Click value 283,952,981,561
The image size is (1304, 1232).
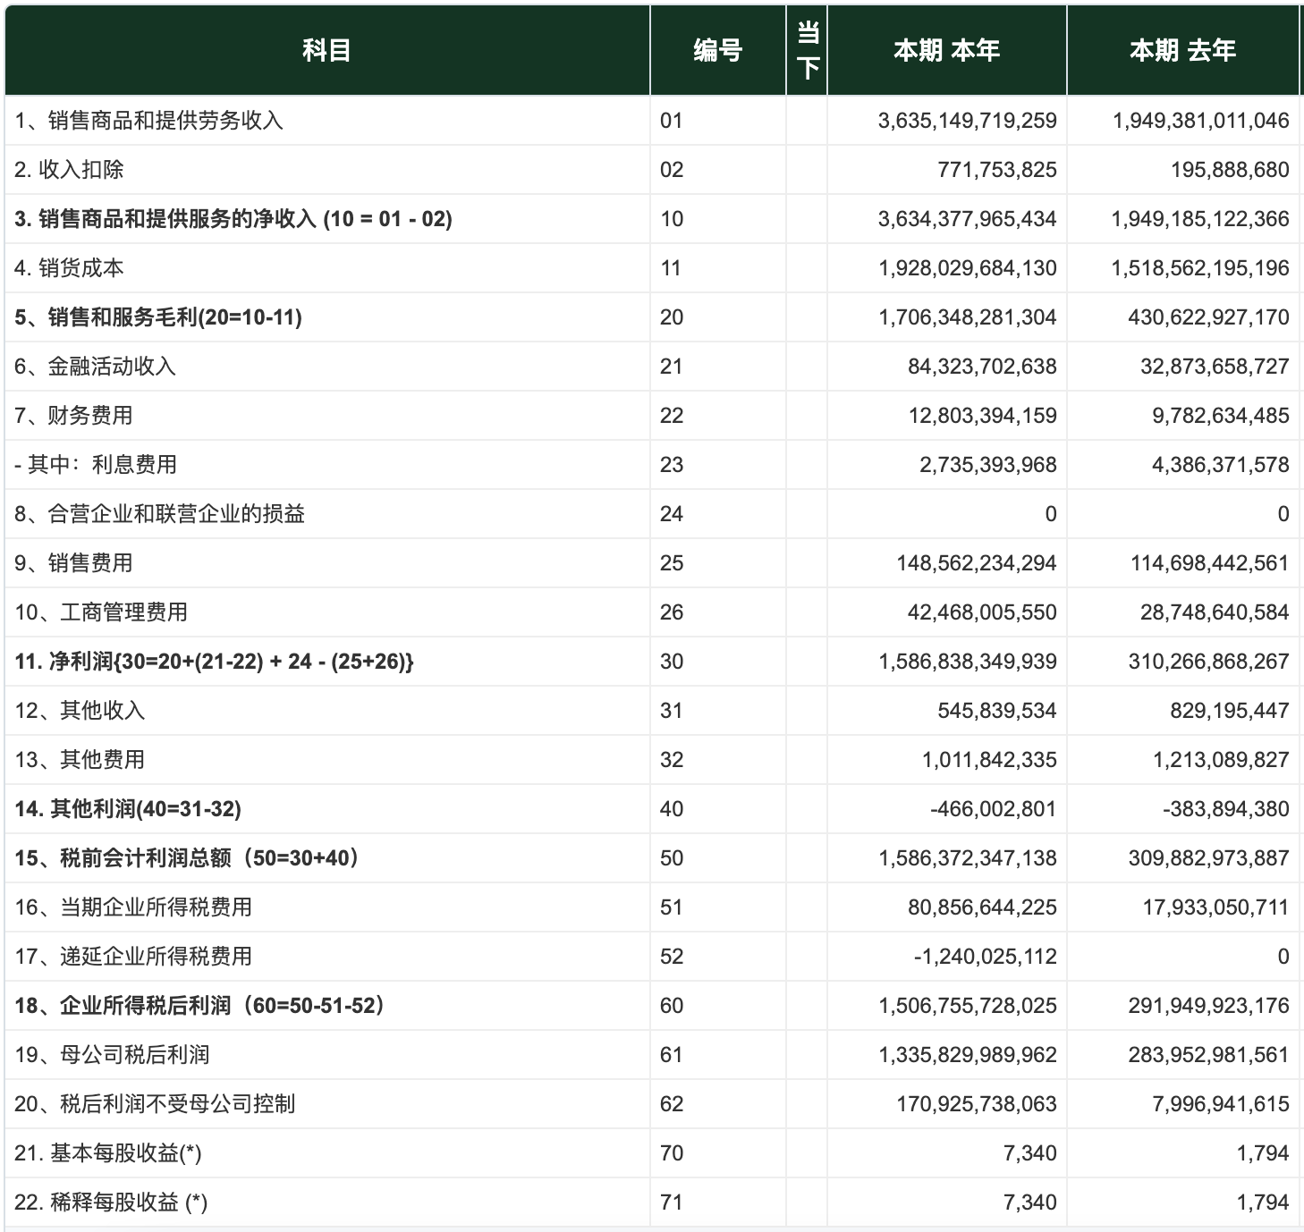(x=1209, y=1055)
